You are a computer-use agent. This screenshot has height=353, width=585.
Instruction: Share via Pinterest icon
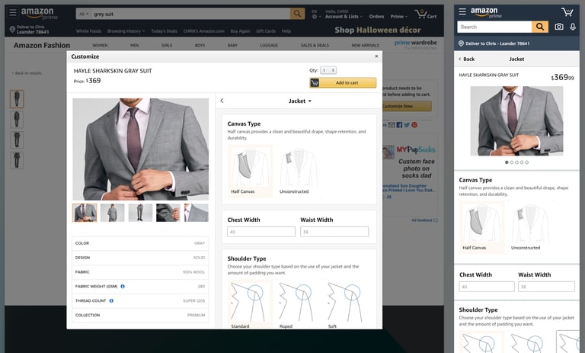pyautogui.click(x=414, y=125)
